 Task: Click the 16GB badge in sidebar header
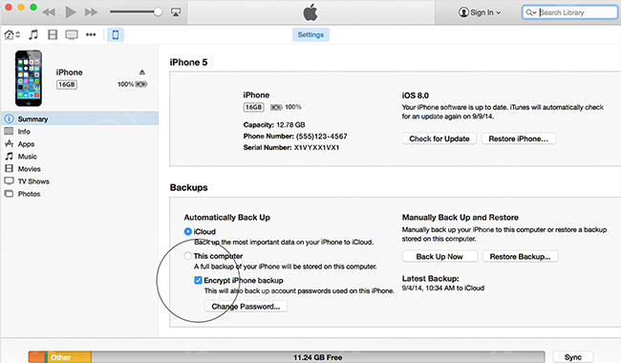pyautogui.click(x=67, y=85)
